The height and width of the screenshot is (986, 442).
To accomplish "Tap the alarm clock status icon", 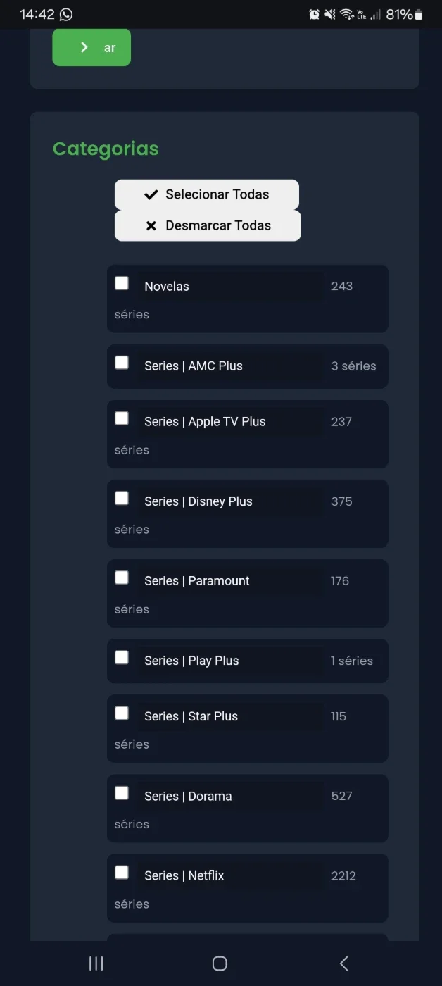I will 314,14.
